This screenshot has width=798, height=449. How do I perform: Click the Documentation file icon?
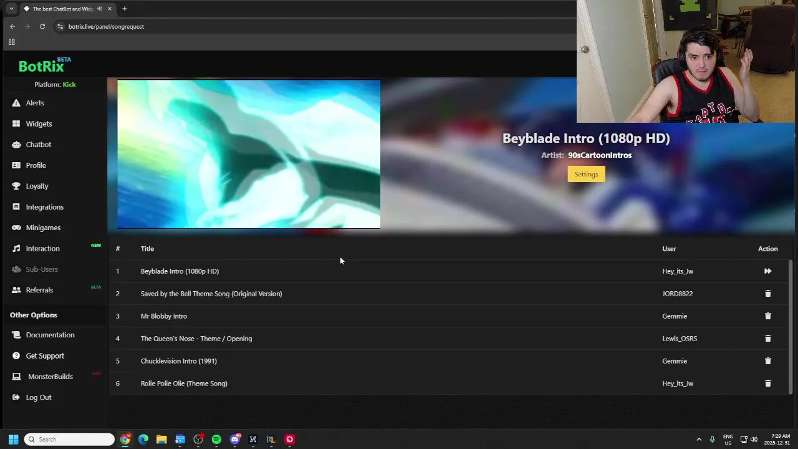(16, 335)
